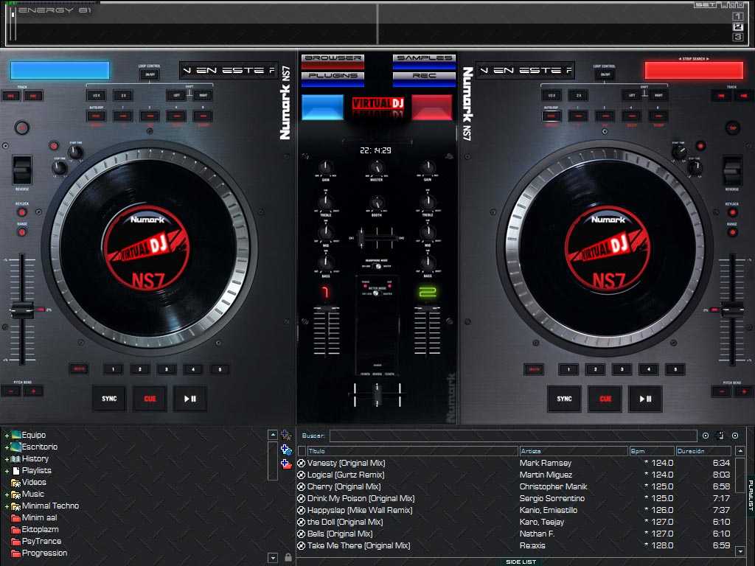Click the left deck CUE button
The image size is (755, 566).
150,399
